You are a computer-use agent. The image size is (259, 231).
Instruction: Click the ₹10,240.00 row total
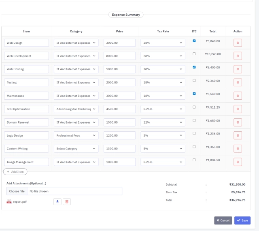[x=213, y=54]
